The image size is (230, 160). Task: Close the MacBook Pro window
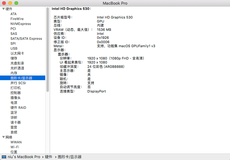(x=4, y=3)
